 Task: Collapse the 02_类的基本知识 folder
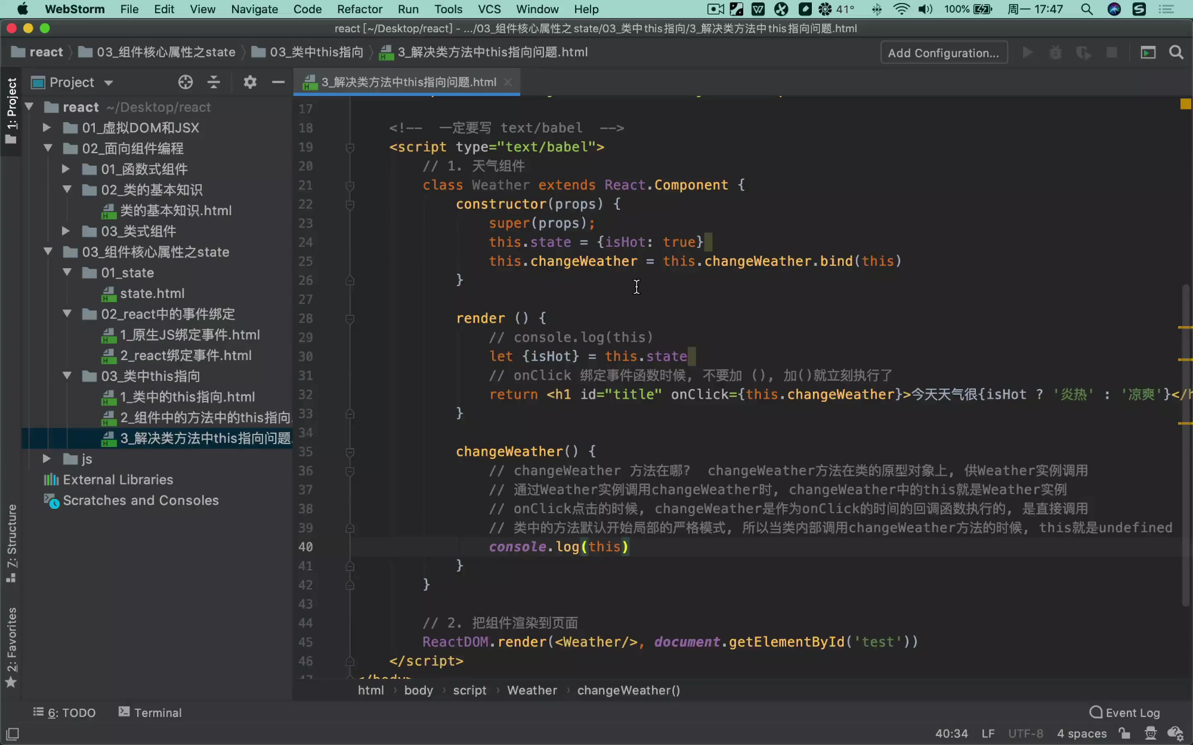67,190
